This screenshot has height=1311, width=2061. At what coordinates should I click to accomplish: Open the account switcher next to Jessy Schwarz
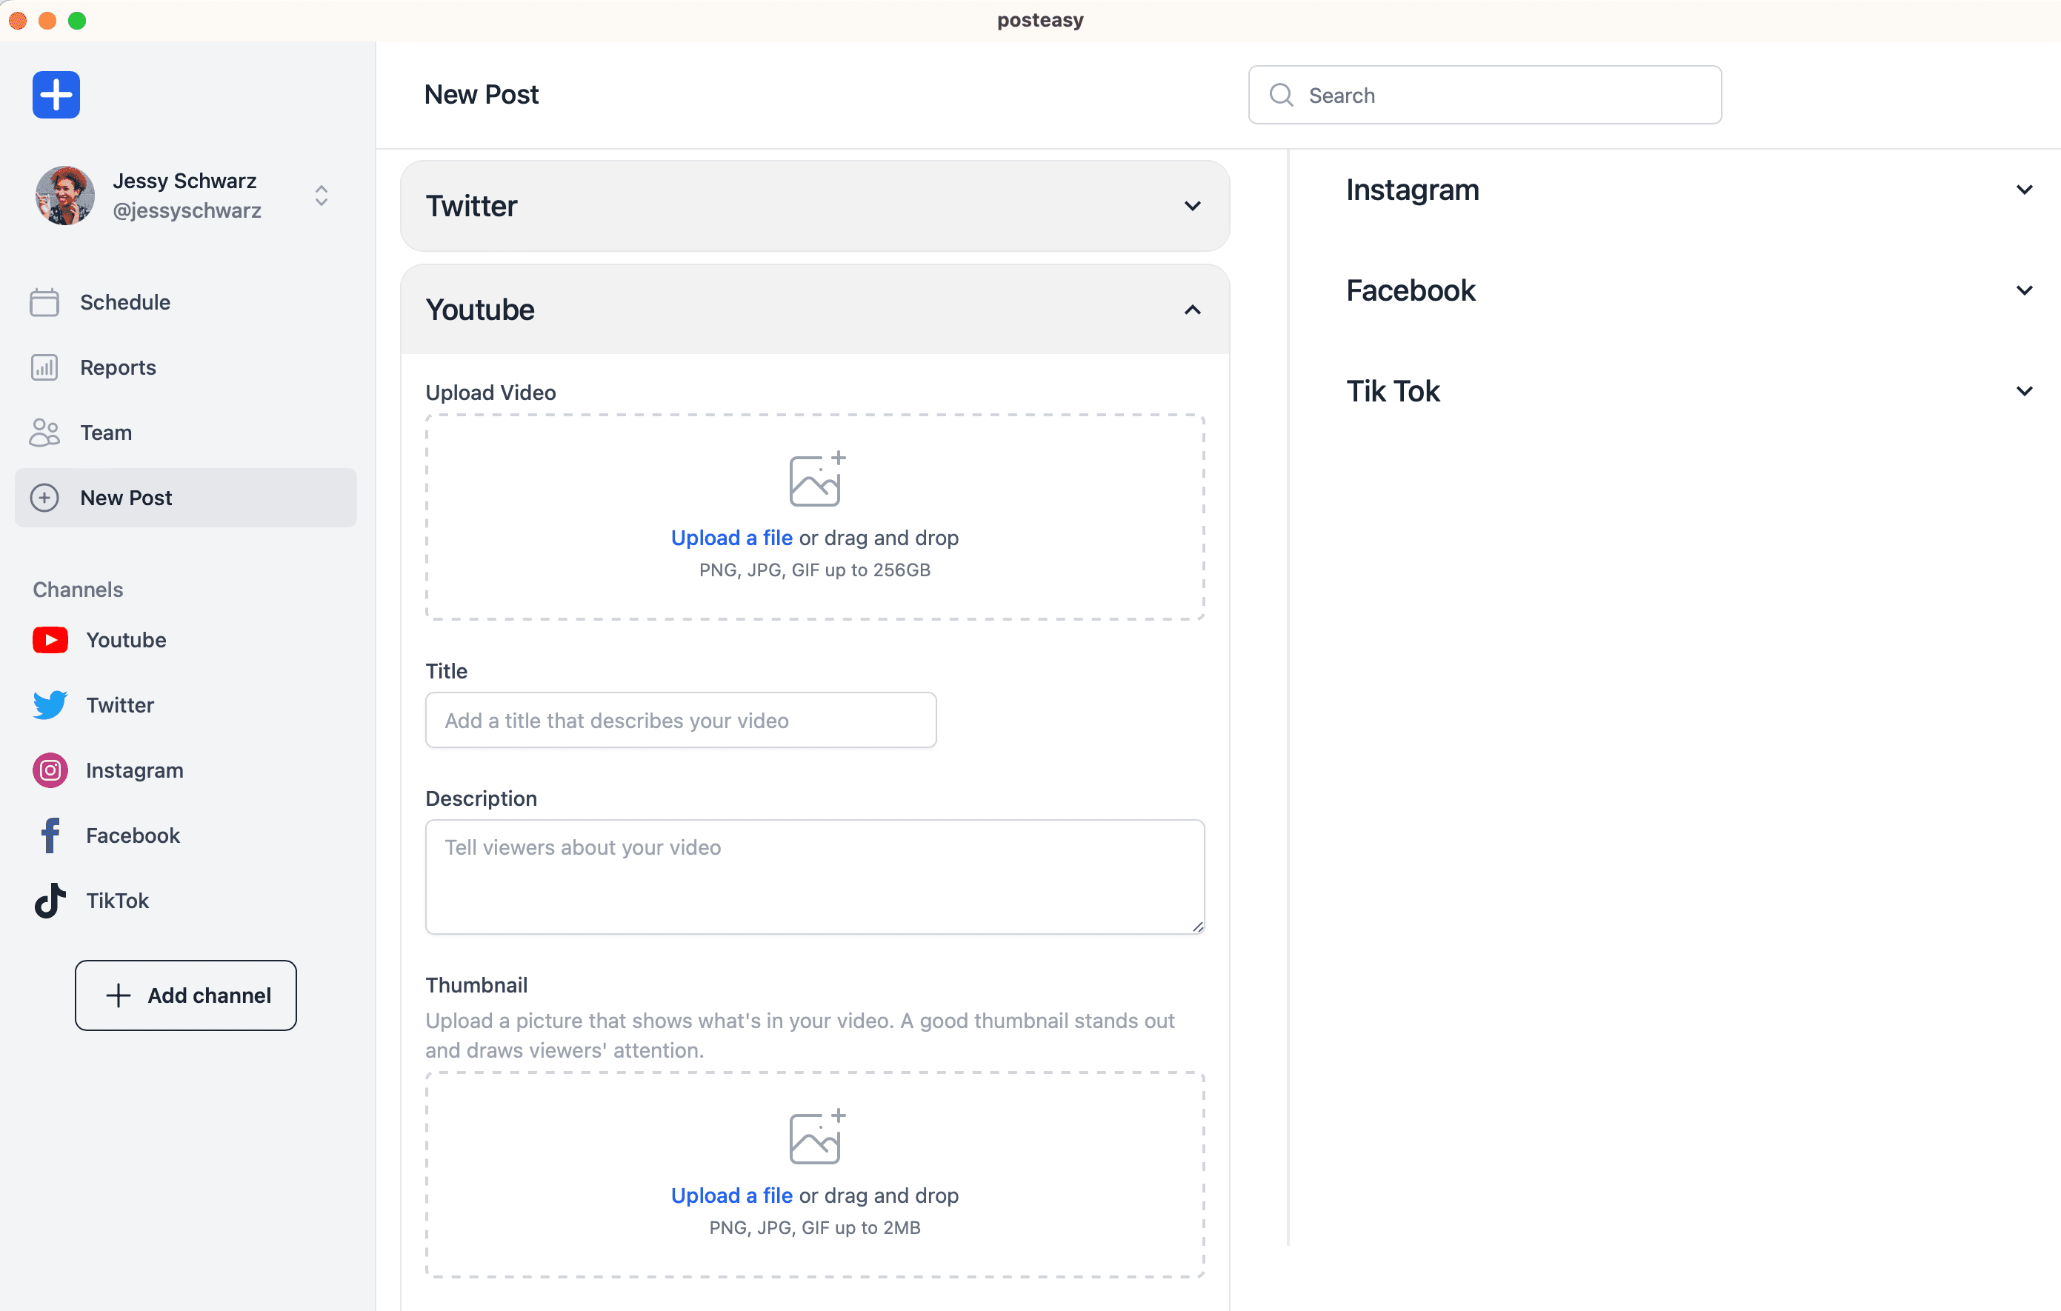pos(321,196)
